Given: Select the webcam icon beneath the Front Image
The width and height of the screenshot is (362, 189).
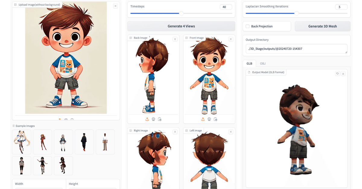Looking at the screenshot, I should pos(209,119).
